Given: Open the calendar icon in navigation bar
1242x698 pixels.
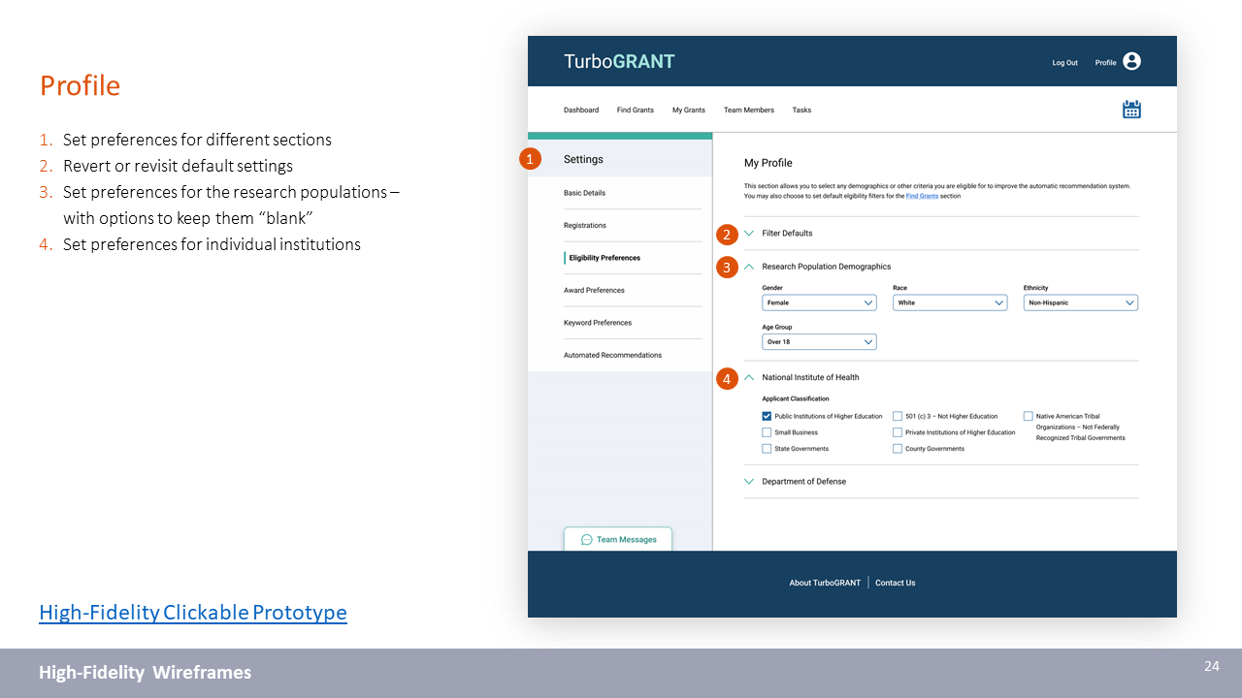Looking at the screenshot, I should pyautogui.click(x=1131, y=110).
